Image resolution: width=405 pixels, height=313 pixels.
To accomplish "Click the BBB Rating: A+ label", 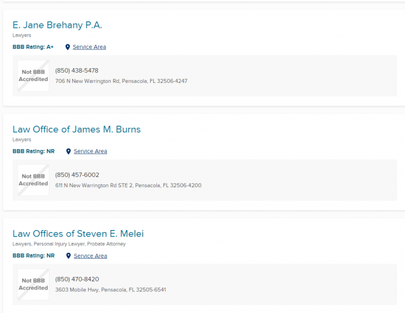I will click(33, 47).
